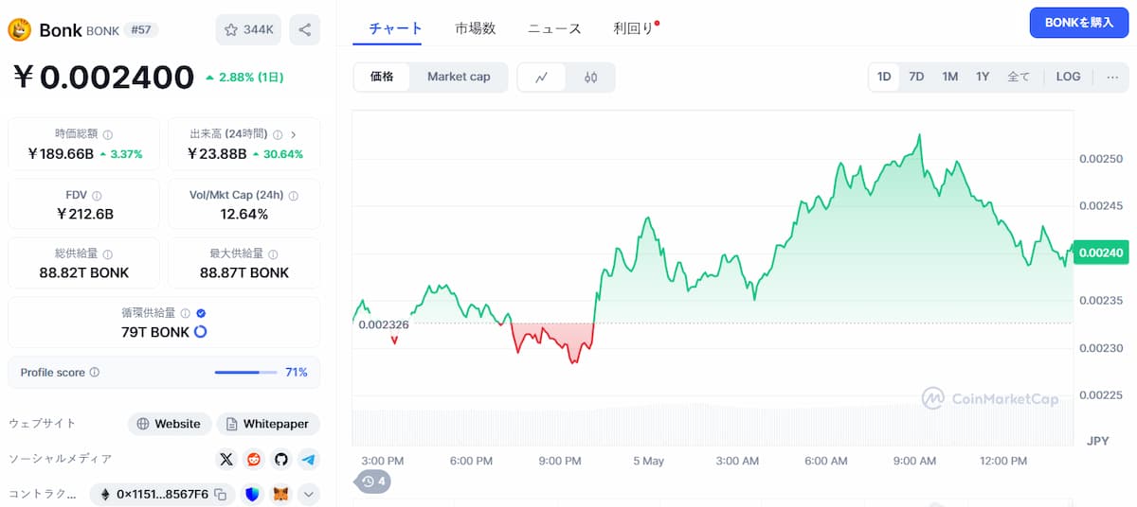Expand the contracts dropdown chevron

pyautogui.click(x=309, y=494)
